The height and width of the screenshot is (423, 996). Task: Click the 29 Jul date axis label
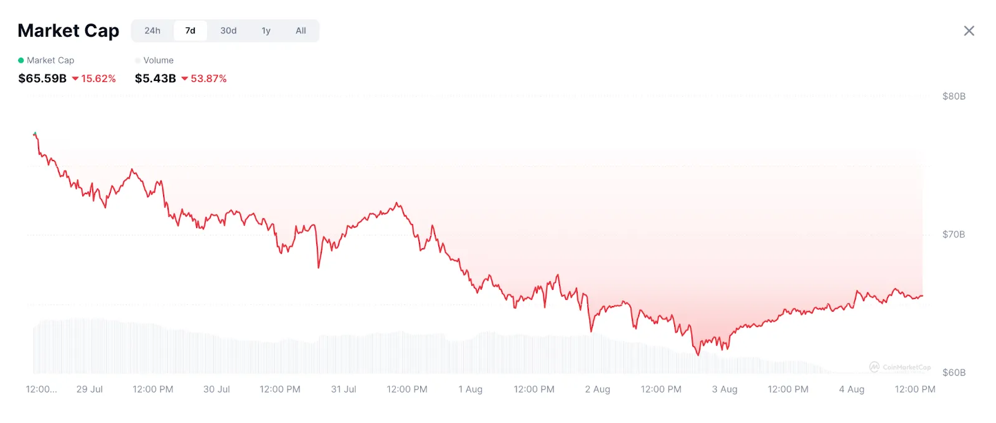(90, 389)
